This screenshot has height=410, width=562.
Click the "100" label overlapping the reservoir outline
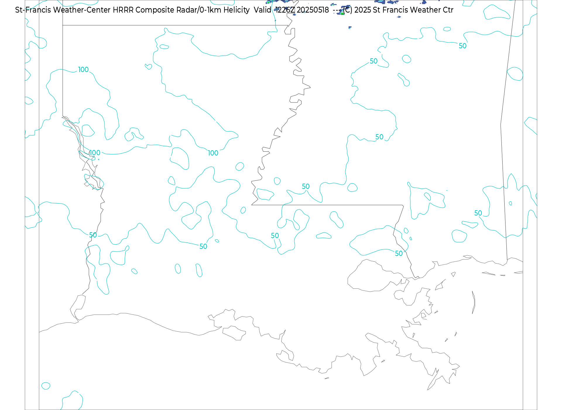(x=95, y=153)
